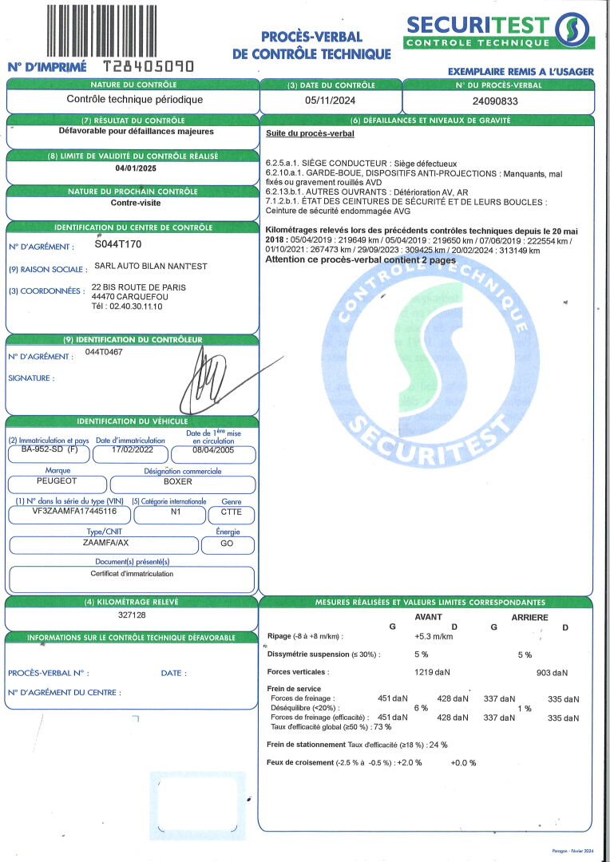Click the front brake imbalance 6 %
The image size is (610, 862).
pos(421,708)
